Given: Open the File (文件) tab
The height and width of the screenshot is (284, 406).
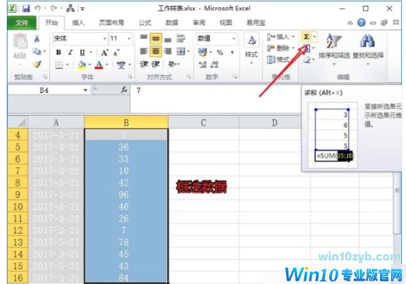Looking at the screenshot, I should tap(21, 23).
